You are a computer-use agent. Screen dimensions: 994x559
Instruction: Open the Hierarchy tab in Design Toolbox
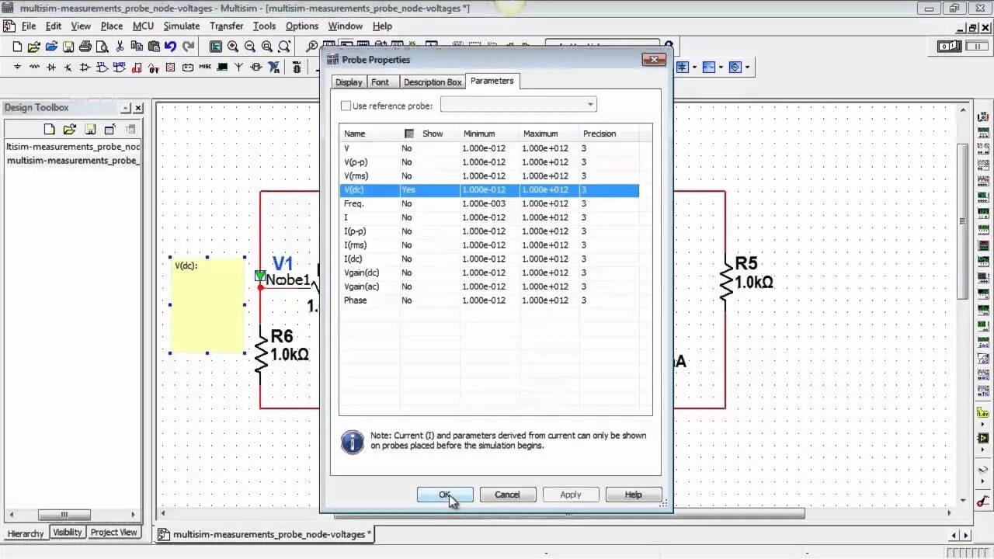pyautogui.click(x=26, y=533)
